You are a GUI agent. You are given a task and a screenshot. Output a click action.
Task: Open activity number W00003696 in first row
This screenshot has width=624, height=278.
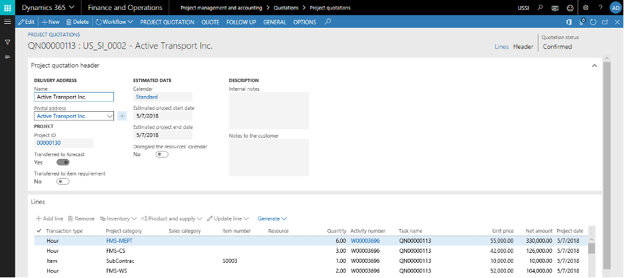coord(365,241)
